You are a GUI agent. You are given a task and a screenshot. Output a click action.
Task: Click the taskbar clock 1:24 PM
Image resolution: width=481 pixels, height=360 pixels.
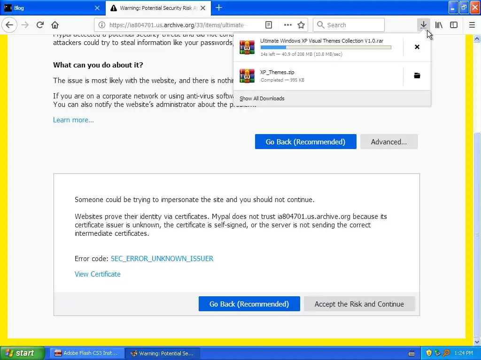coord(464,353)
